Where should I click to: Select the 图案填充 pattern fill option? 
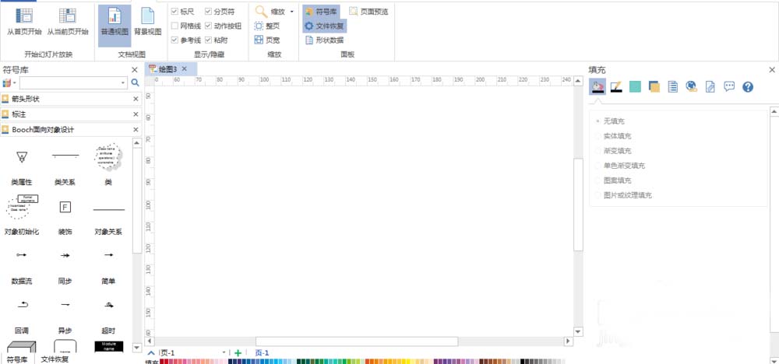[597, 180]
